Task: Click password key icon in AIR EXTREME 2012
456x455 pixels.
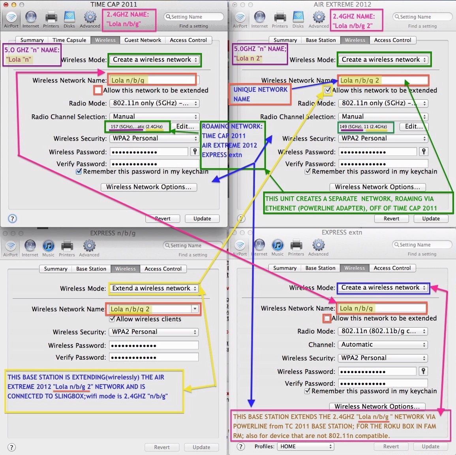Action: pos(424,151)
